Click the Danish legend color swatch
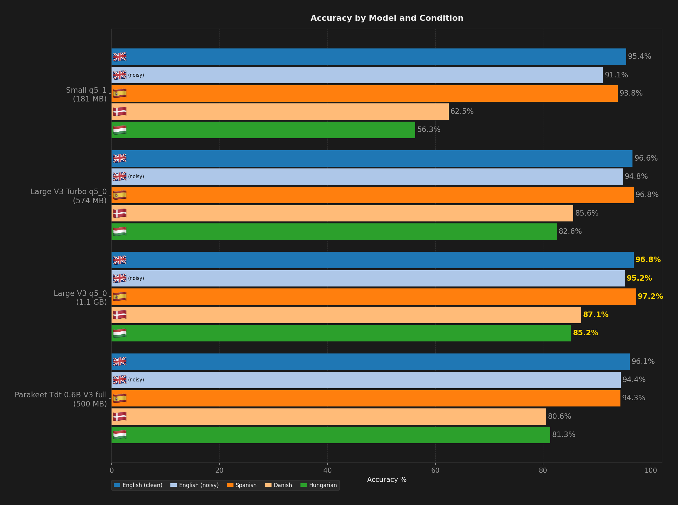The height and width of the screenshot is (505, 678). [268, 485]
